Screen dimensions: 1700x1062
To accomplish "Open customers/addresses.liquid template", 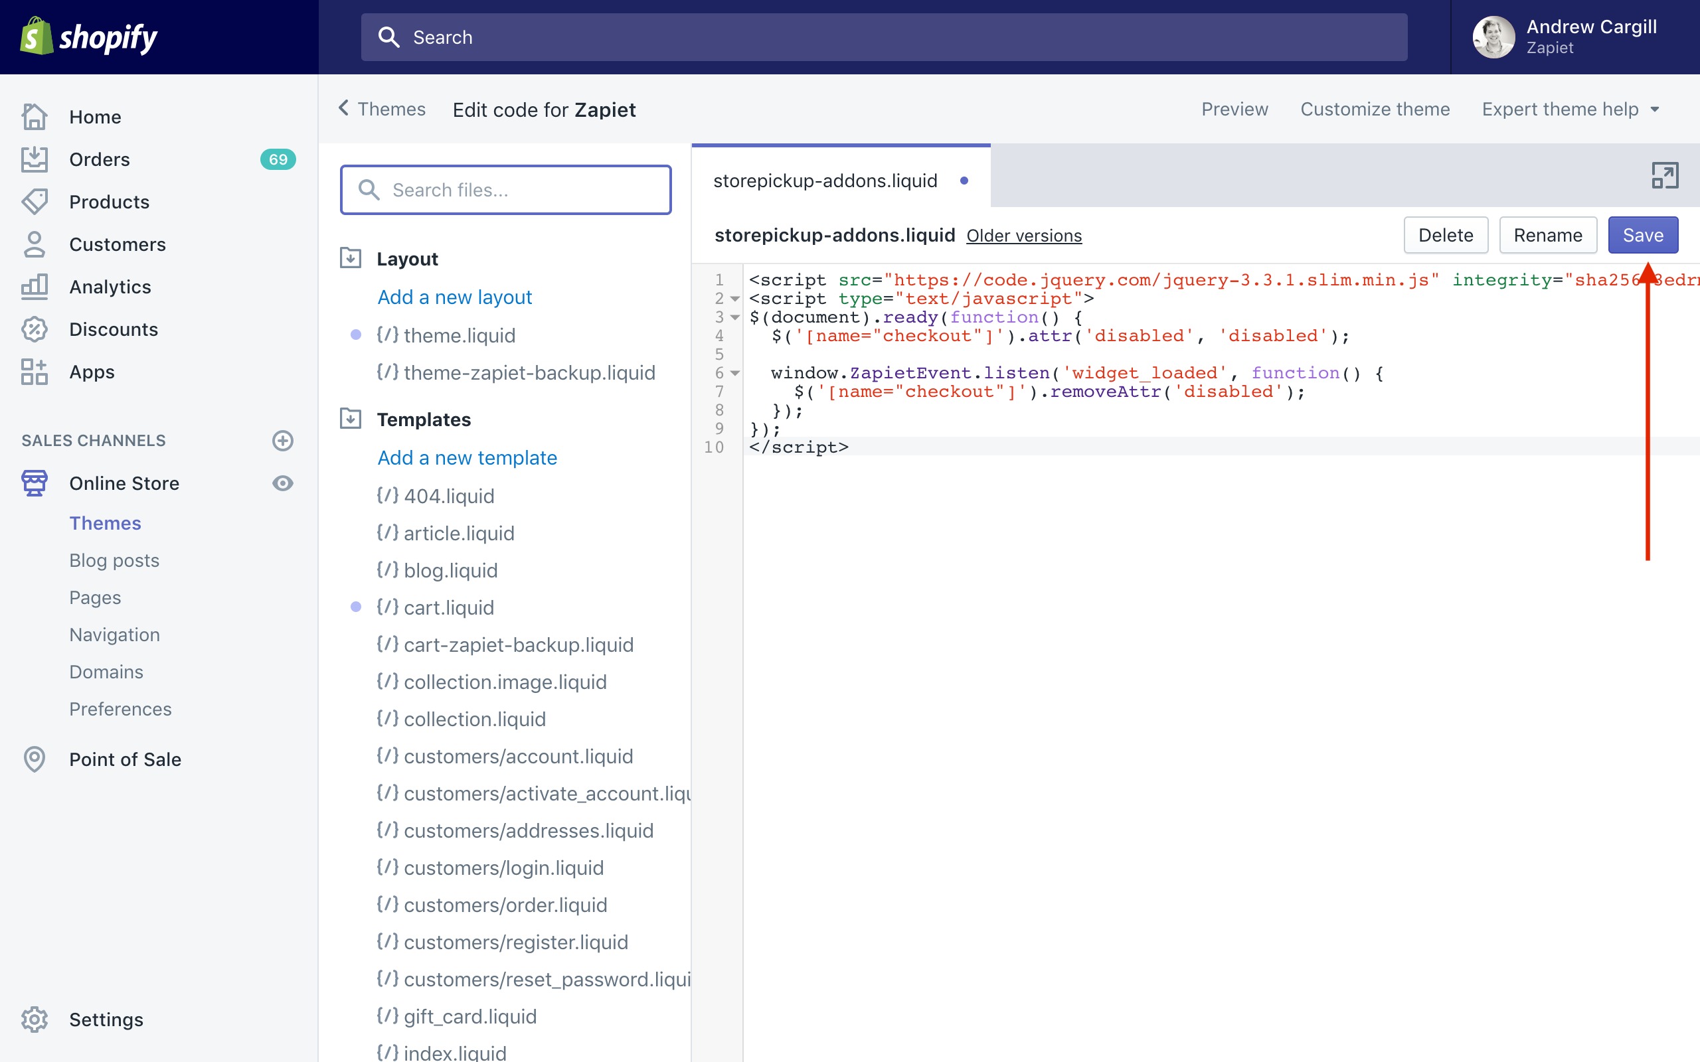I will [515, 831].
